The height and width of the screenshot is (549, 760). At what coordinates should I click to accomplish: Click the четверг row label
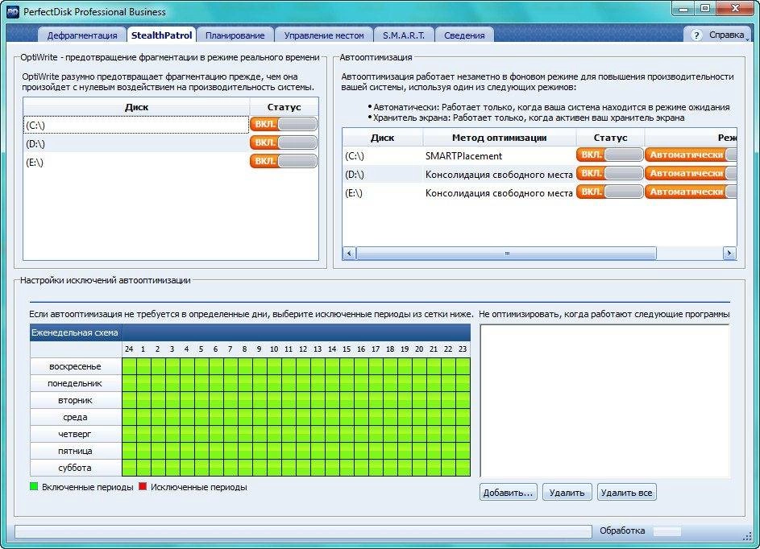(75, 434)
